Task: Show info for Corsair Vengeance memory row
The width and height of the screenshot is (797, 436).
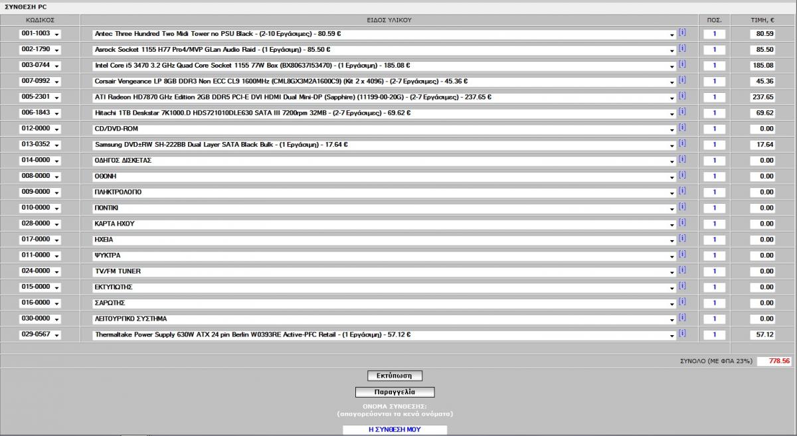Action: coord(682,80)
